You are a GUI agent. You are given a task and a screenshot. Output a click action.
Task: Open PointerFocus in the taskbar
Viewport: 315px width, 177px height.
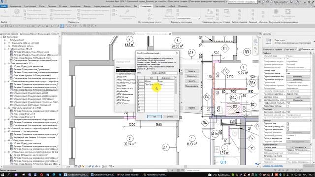(x=156, y=175)
